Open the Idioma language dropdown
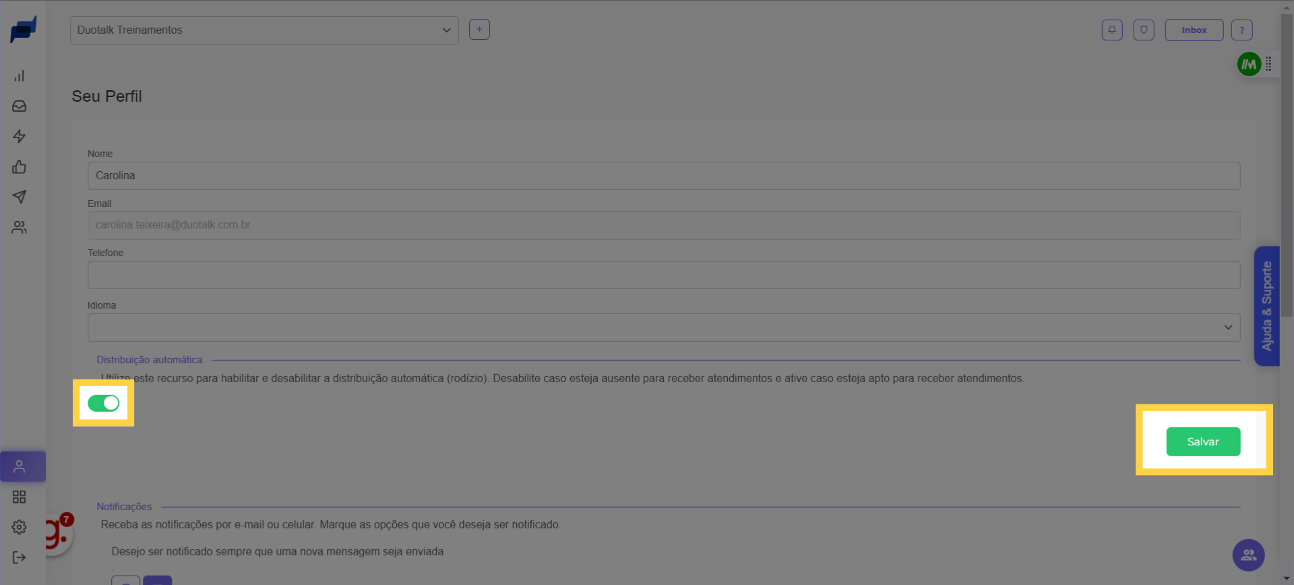 tap(663, 328)
